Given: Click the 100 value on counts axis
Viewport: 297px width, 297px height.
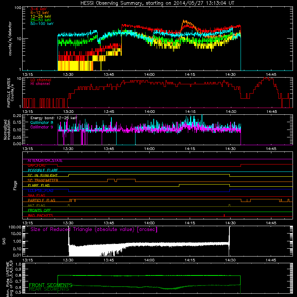Looking at the screenshot, I should (x=18, y=8).
